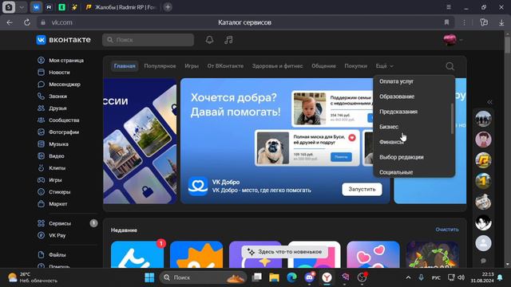Screen dimensions: 511x287
Task: Open Маркет in sidebar
Action: 53,204
